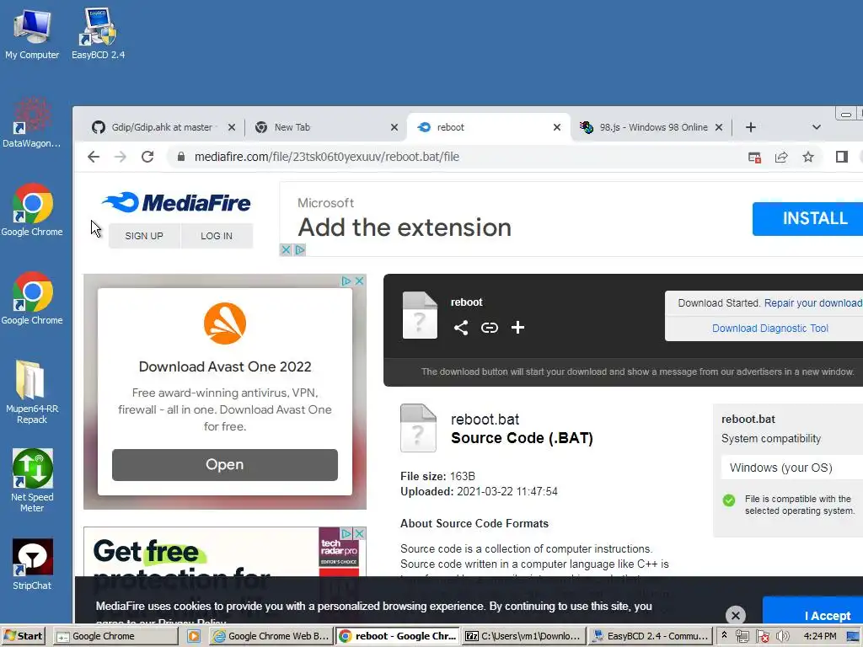Open the upper Google Chrome desktop shortcut

(x=32, y=210)
